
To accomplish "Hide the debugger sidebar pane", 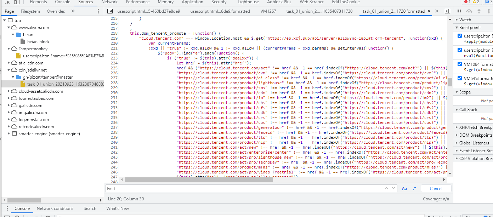I will coord(447,11).
